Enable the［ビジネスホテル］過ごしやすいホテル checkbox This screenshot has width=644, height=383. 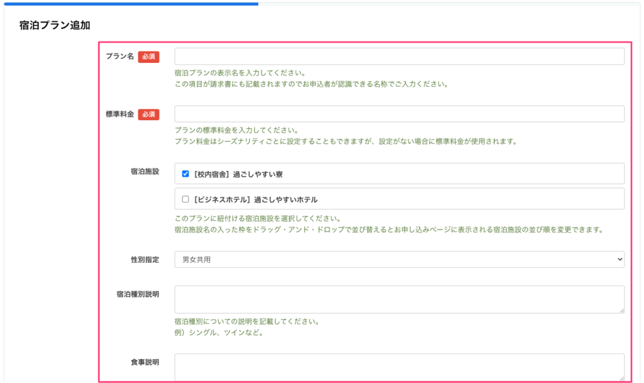pyautogui.click(x=186, y=199)
